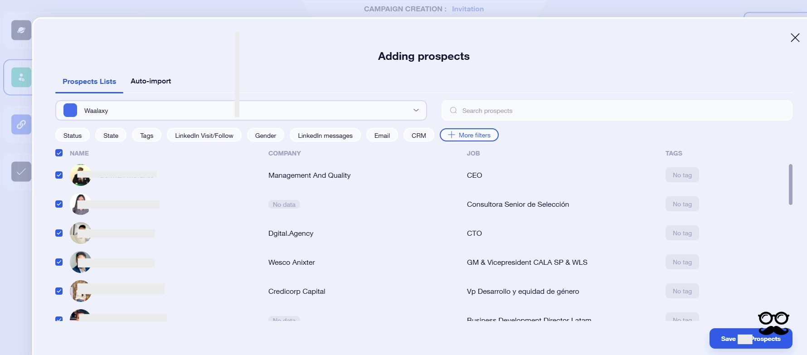Open avatar of Dgital.Agency prospect
The width and height of the screenshot is (807, 355).
pos(81,233)
